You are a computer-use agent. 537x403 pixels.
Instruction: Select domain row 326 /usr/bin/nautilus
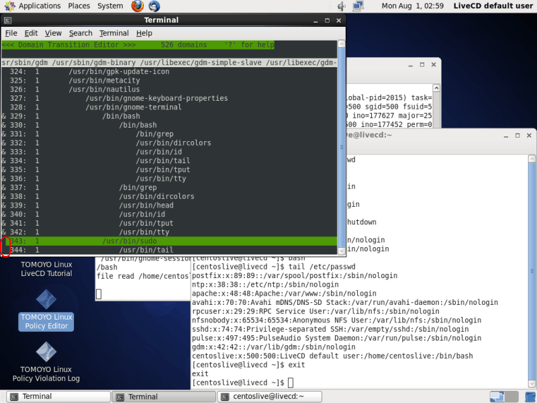pyautogui.click(x=169, y=89)
